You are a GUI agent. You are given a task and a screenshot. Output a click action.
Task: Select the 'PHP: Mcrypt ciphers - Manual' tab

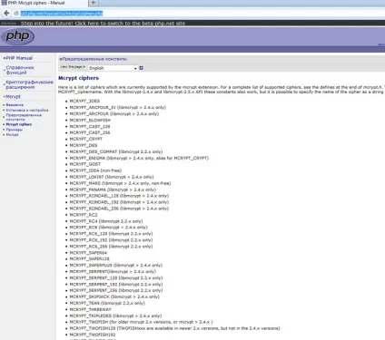(36, 3)
